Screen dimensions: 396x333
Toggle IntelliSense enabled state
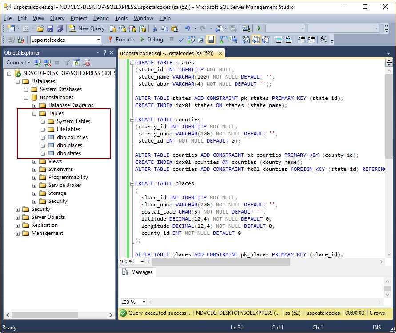(210, 40)
